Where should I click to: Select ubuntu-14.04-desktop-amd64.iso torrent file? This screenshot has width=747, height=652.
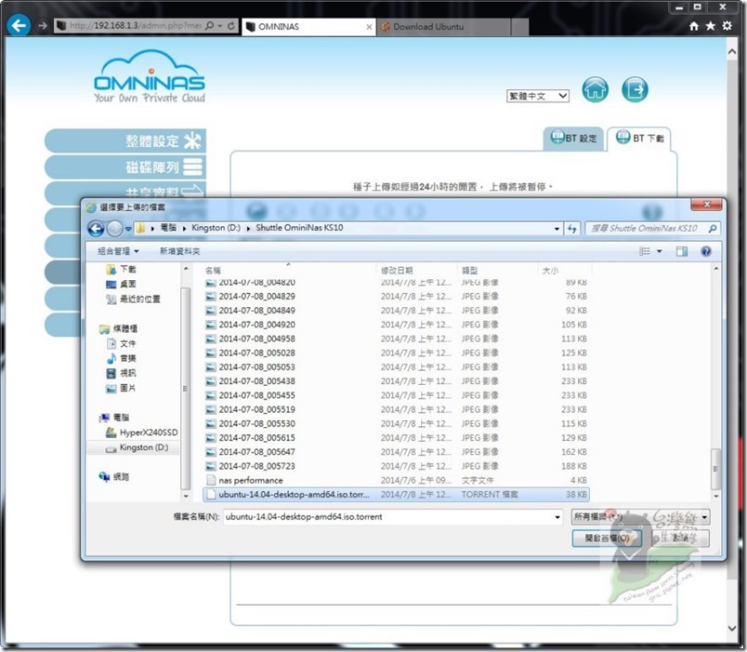tap(396, 495)
